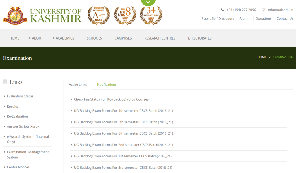This screenshot has width=296, height=173.
Task: Switch to the Notifications tab
Action: 107,84
